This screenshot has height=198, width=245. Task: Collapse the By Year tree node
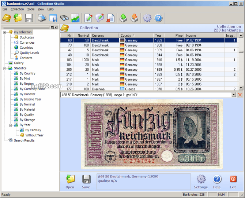(x=10, y=125)
